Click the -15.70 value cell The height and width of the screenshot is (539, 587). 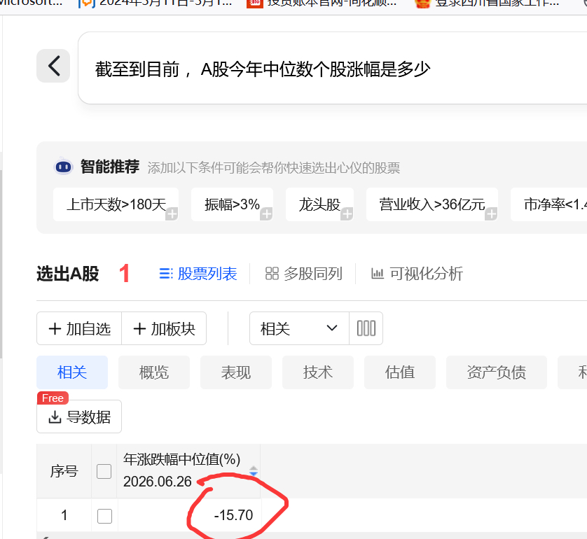[x=233, y=515]
